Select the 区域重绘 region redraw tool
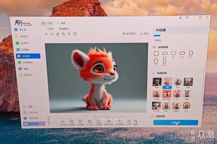 point(120,122)
